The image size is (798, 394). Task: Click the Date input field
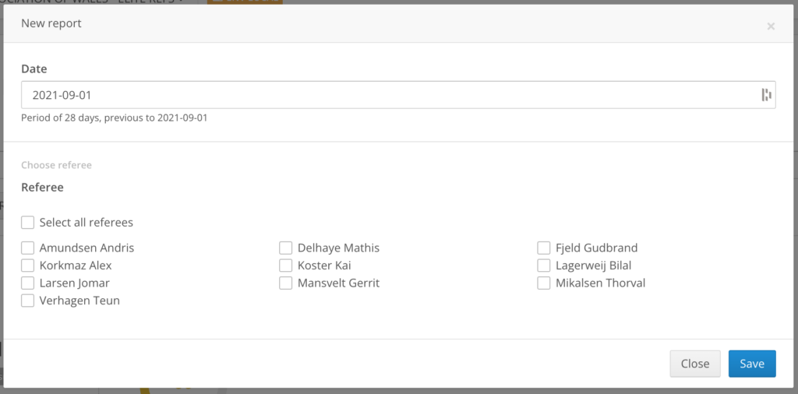click(x=398, y=94)
